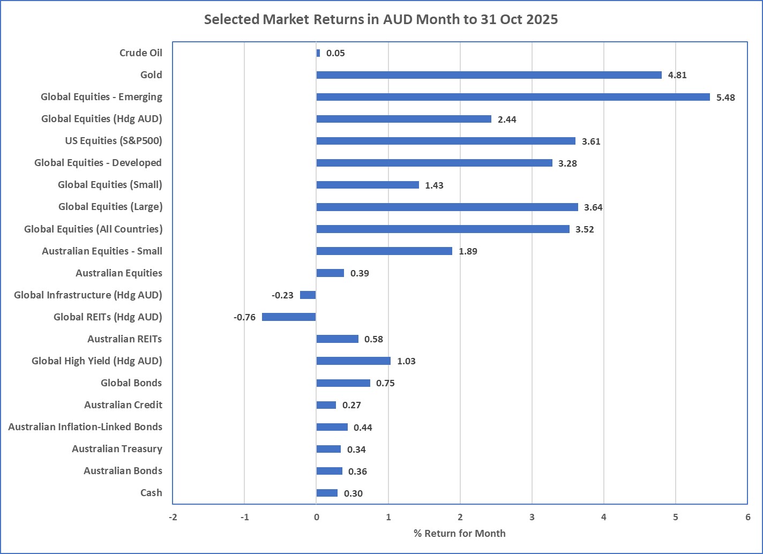Select the Australian Equities - Small bar
The width and height of the screenshot is (763, 554).
pyautogui.click(x=384, y=251)
